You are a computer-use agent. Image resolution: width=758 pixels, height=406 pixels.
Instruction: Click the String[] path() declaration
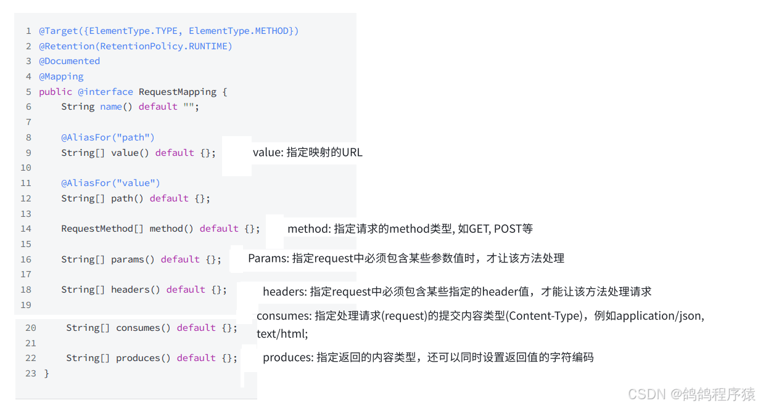[x=136, y=198]
